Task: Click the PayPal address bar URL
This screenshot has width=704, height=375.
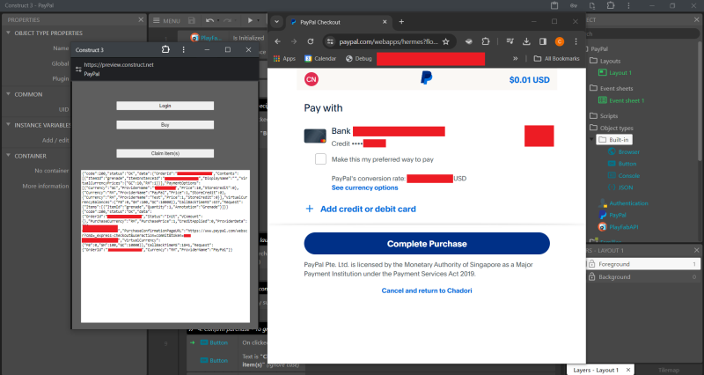Action: point(388,41)
